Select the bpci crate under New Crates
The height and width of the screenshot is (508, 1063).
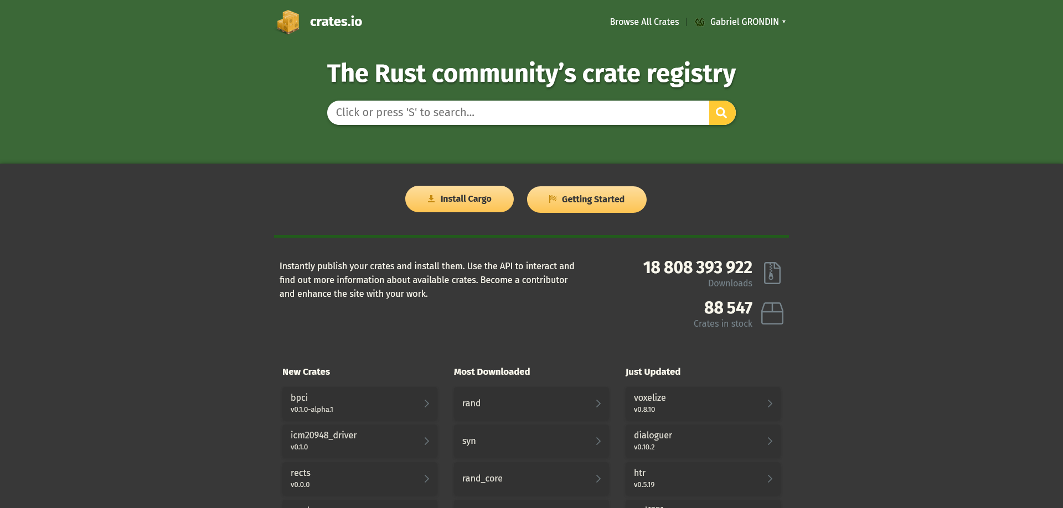pyautogui.click(x=359, y=404)
